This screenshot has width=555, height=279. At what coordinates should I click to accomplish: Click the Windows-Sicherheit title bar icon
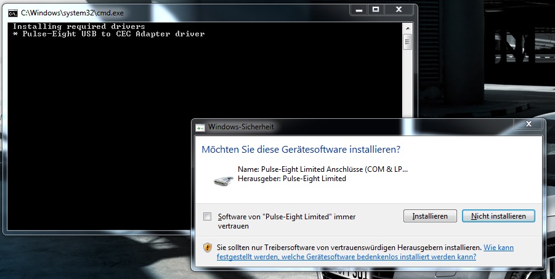200,127
